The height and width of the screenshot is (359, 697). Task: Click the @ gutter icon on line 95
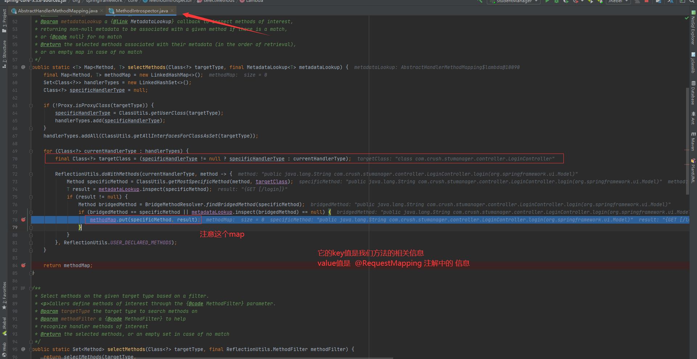pyautogui.click(x=23, y=349)
